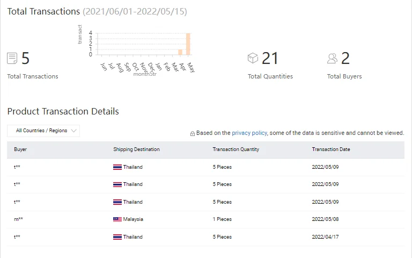Image resolution: width=412 pixels, height=258 pixels.
Task: Click the Shipping Destination column header
Action: [136, 149]
